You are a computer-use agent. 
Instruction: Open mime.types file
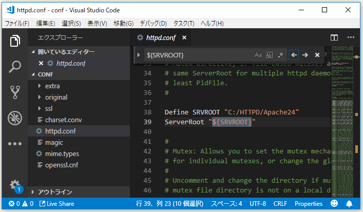pos(79,153)
